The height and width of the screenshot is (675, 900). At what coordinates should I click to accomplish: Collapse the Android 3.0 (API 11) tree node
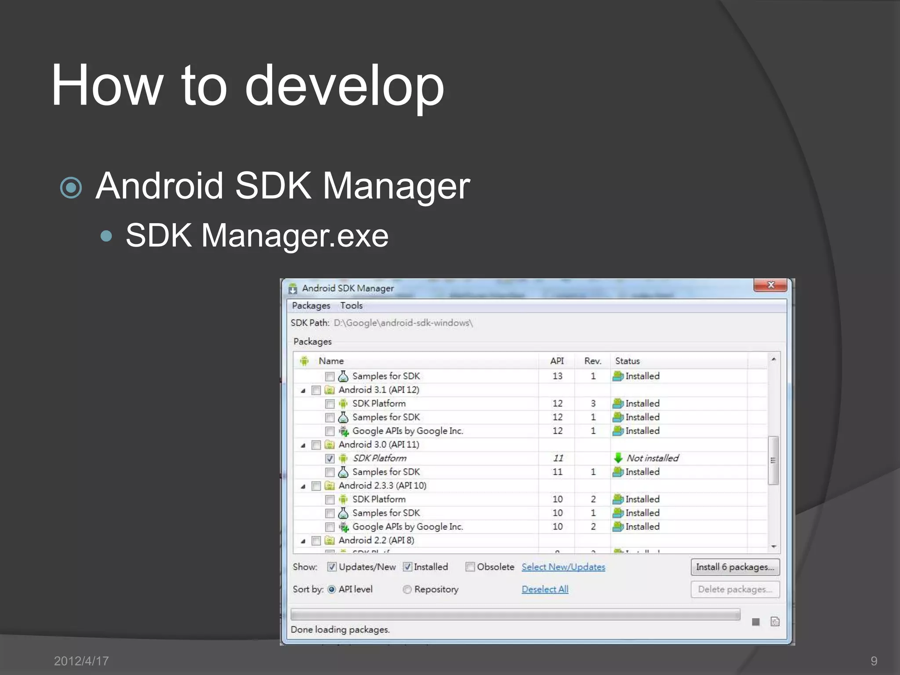pos(303,446)
